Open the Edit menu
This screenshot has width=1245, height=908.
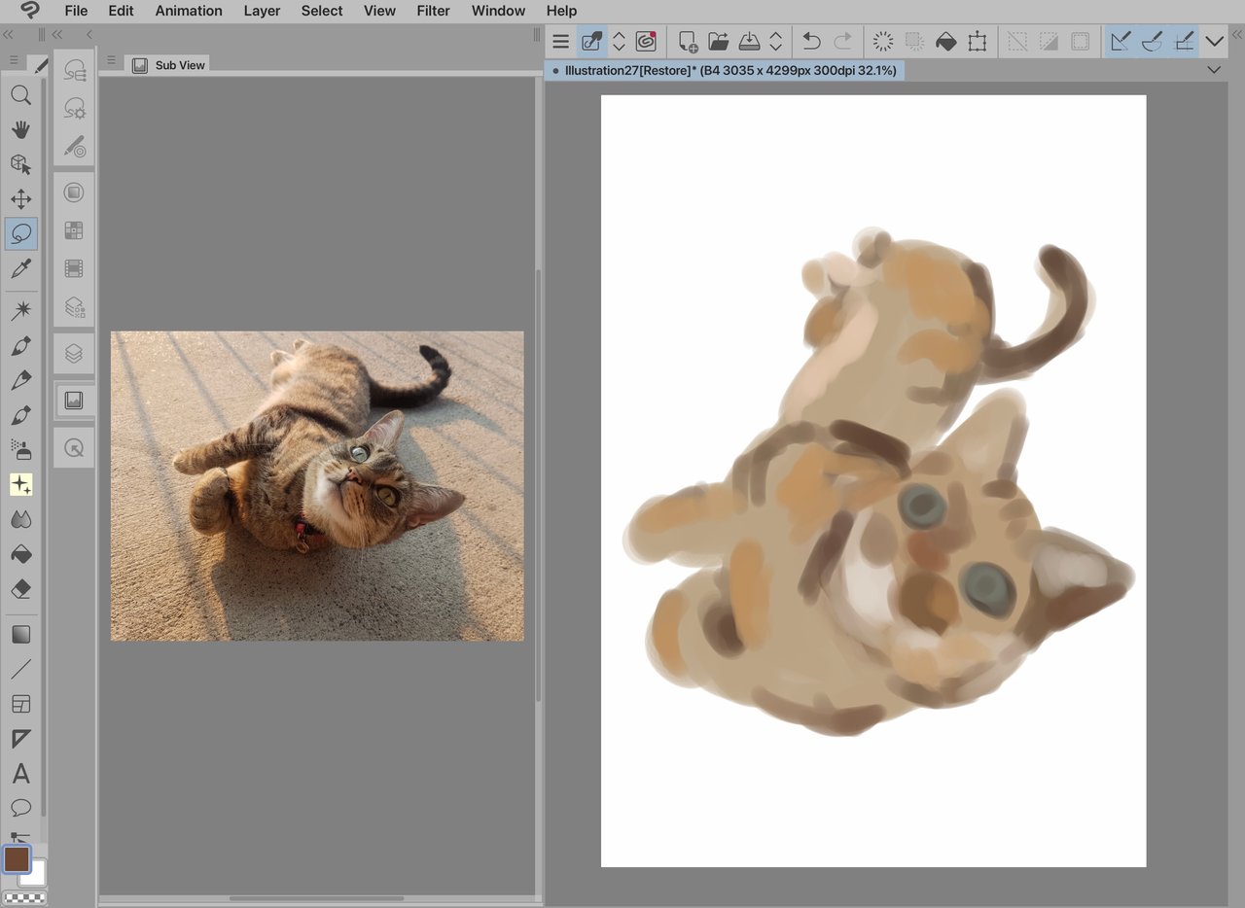(x=121, y=11)
